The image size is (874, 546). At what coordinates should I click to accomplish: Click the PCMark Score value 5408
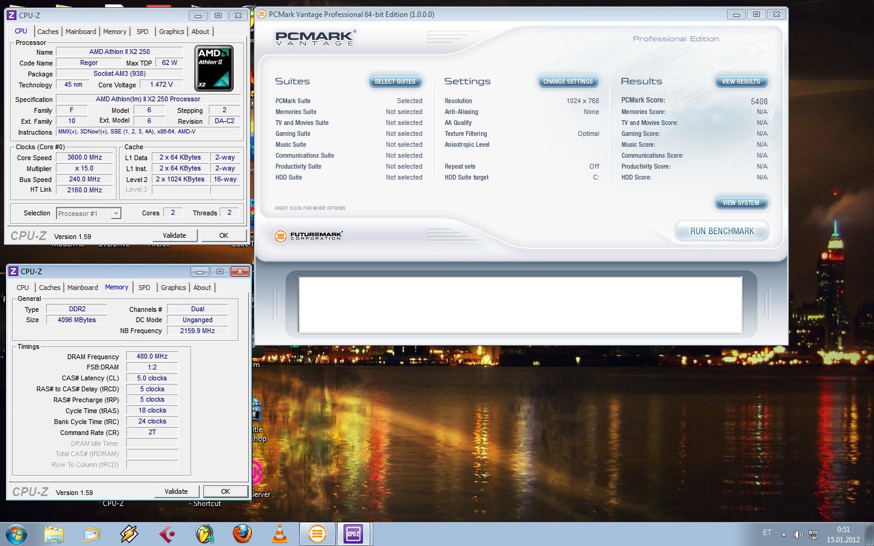pyautogui.click(x=759, y=101)
